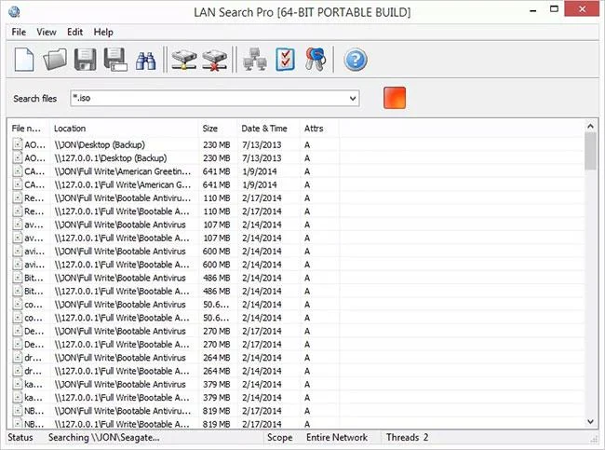
Task: Click the app globe icon in title bar
Action: pyautogui.click(x=14, y=12)
